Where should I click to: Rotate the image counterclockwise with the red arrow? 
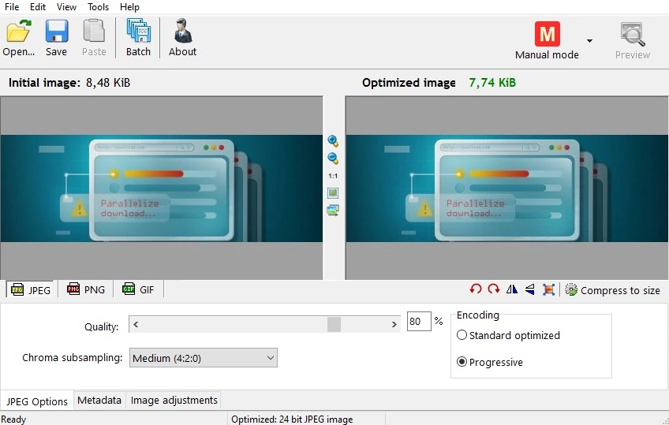point(475,289)
